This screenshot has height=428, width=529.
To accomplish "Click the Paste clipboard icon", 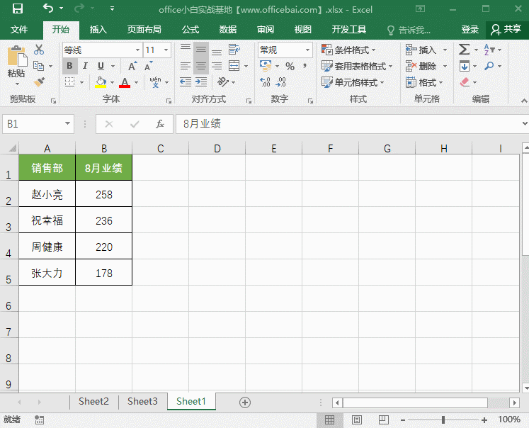I will pos(16,57).
